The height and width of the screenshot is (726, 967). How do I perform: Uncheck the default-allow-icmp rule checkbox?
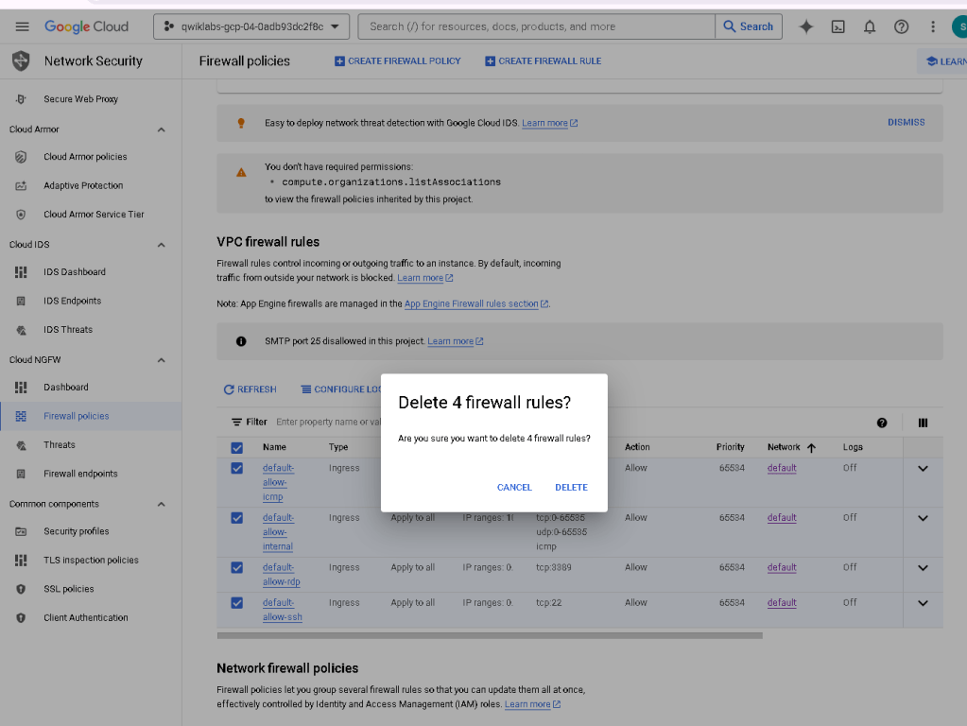237,468
